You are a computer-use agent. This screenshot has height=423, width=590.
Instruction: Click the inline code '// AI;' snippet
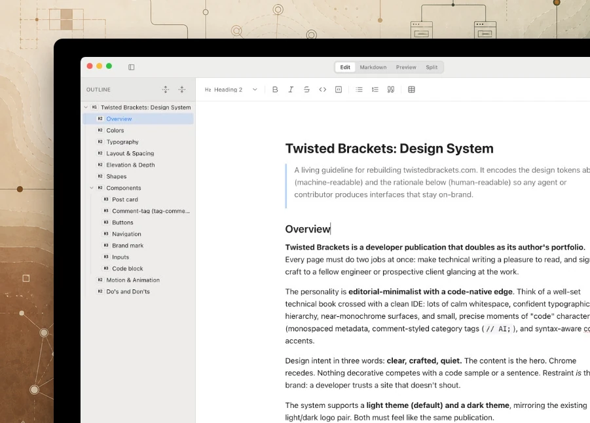pos(498,329)
